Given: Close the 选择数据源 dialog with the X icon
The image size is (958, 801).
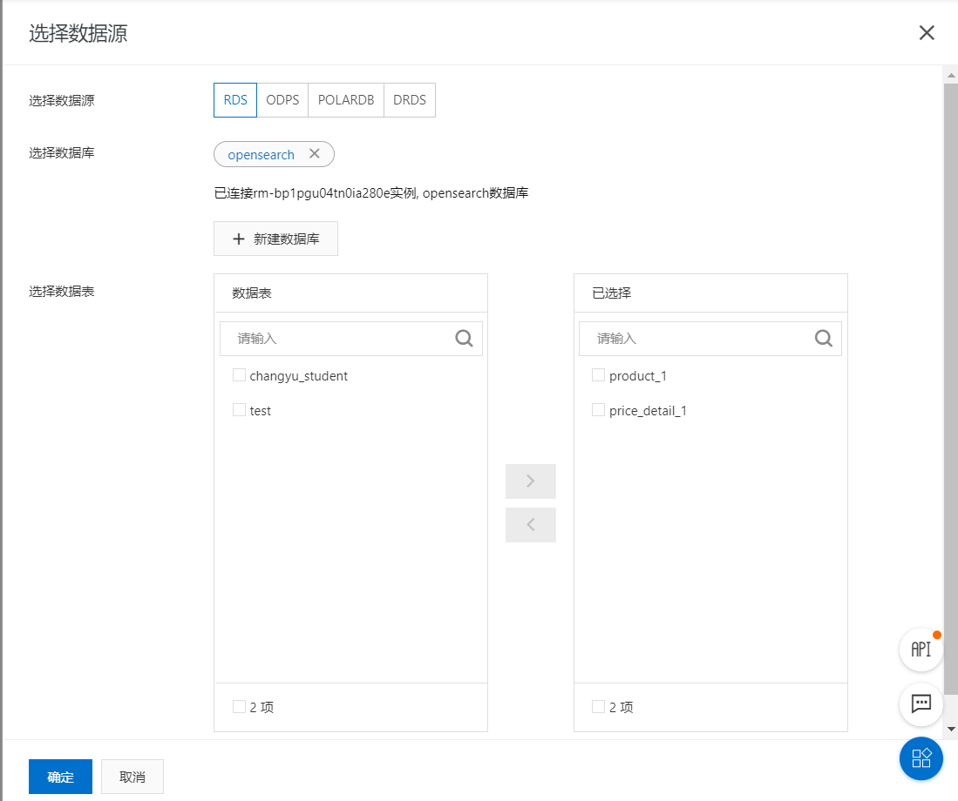Looking at the screenshot, I should pos(927,33).
